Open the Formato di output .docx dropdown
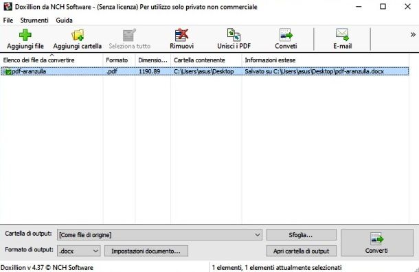This screenshot has height=272, width=419. (x=79, y=251)
